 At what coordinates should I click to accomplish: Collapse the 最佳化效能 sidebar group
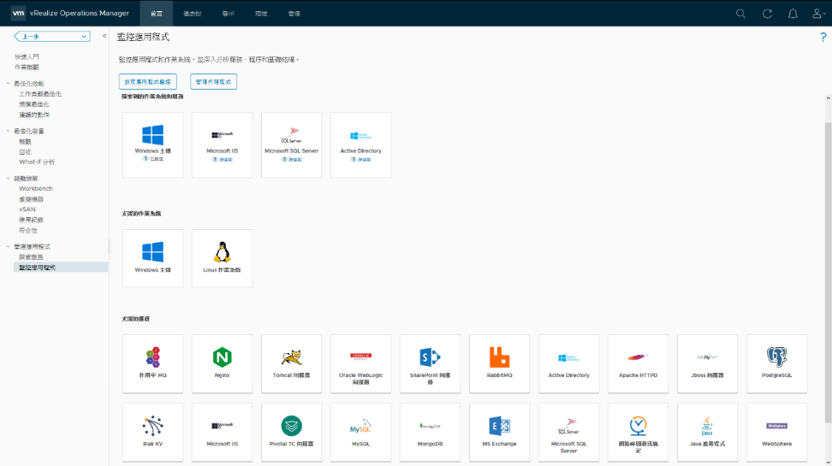point(8,83)
